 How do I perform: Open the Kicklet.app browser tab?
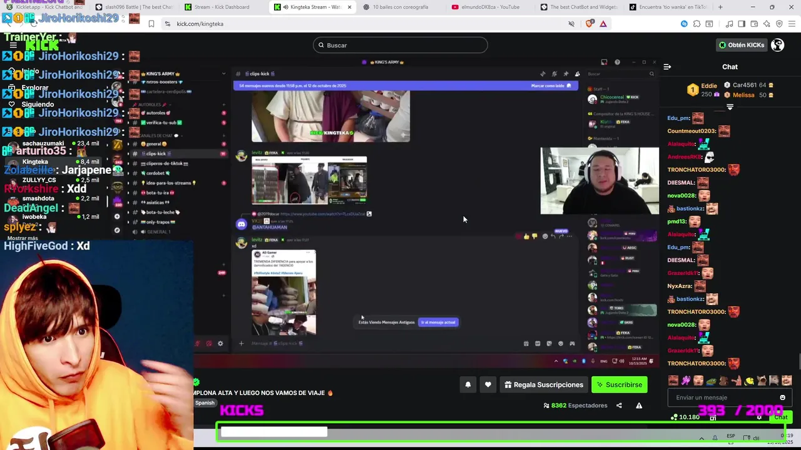44,7
